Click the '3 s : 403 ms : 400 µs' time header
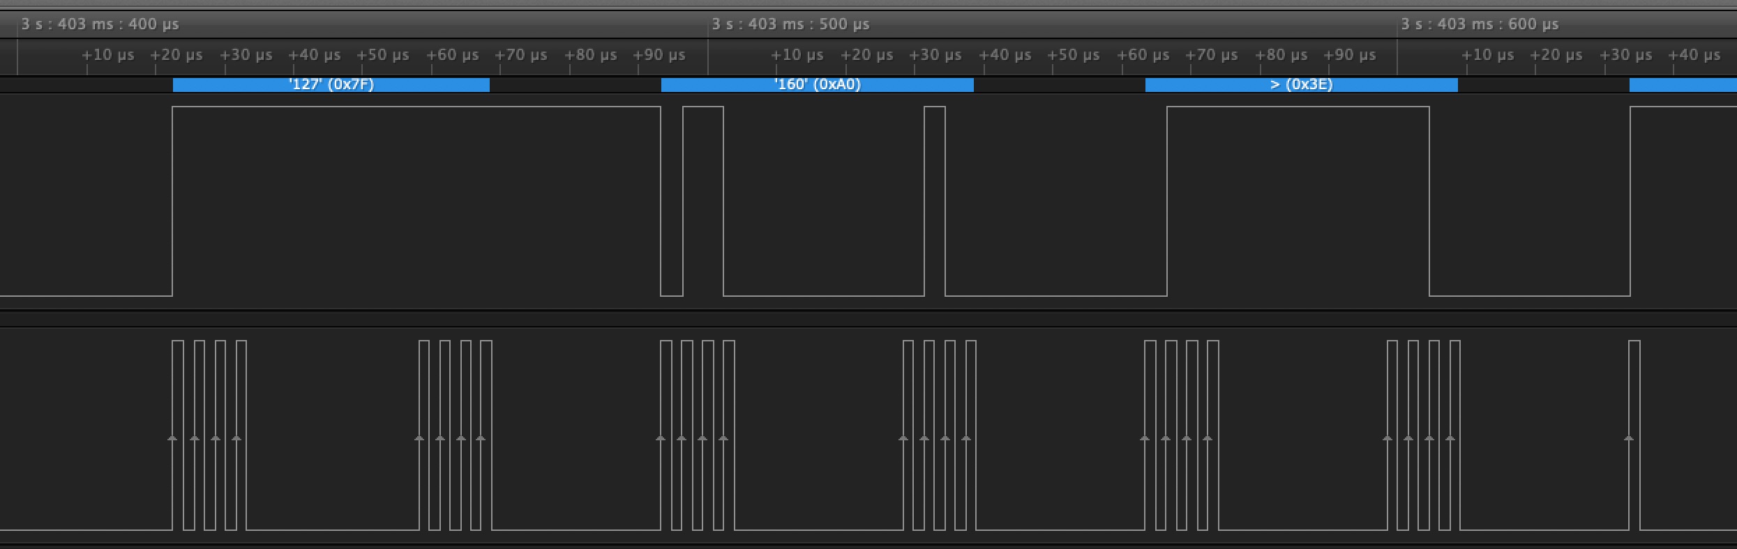This screenshot has height=549, width=1737. (100, 24)
